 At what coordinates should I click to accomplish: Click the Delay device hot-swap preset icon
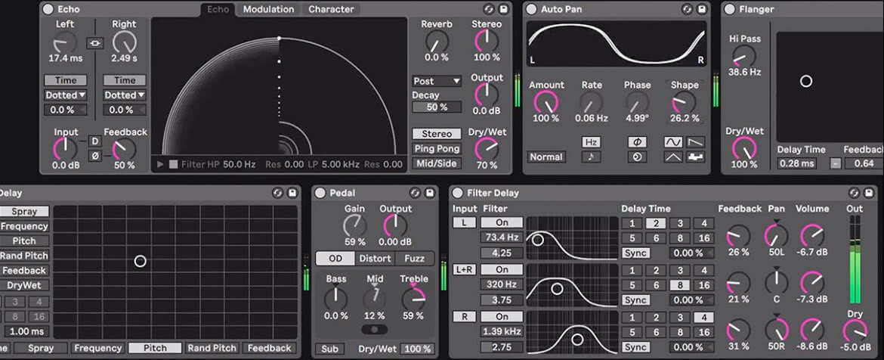277,193
